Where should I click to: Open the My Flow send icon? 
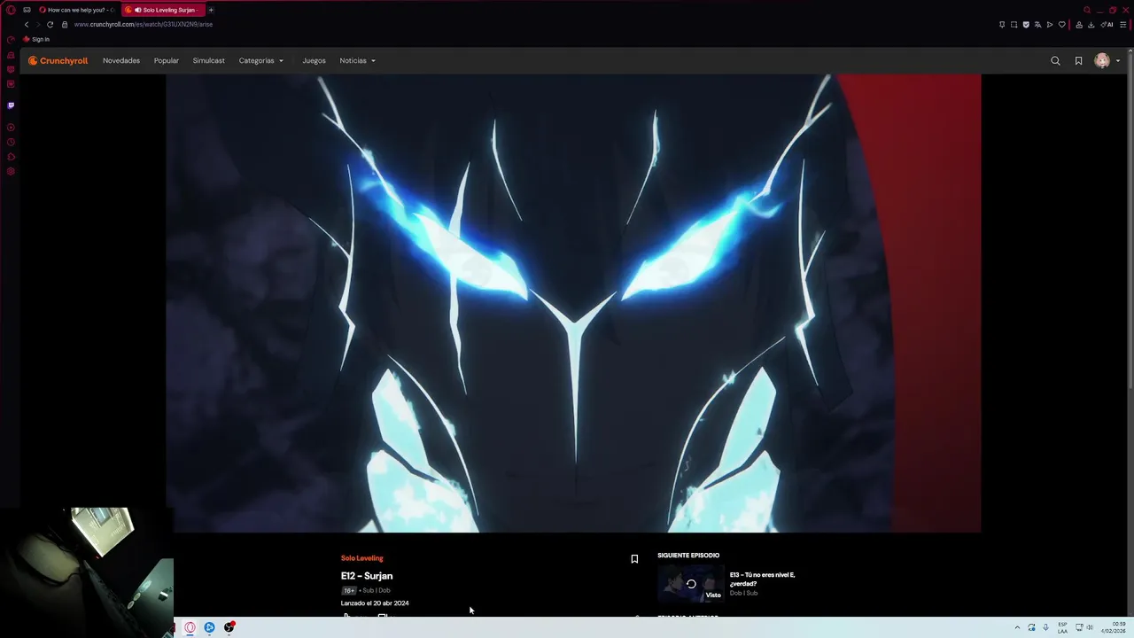click(x=1050, y=25)
